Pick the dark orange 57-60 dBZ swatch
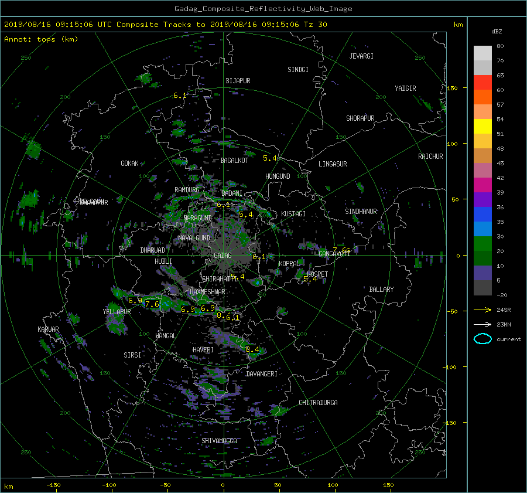Image resolution: width=527 pixels, height=493 pixels. point(482,97)
